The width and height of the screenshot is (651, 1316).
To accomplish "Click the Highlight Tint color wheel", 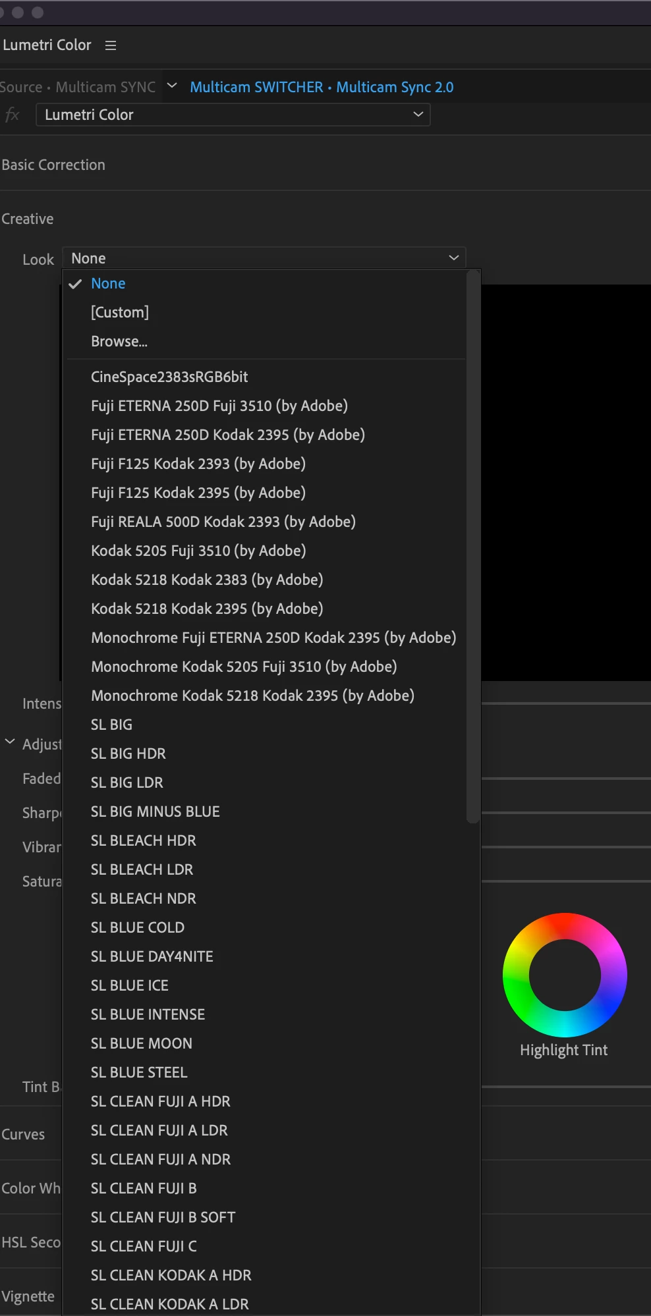I will [x=565, y=975].
